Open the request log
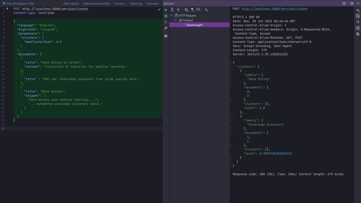Image resolution: width=361 pixels, height=203 pixels. (x=136, y=3)
